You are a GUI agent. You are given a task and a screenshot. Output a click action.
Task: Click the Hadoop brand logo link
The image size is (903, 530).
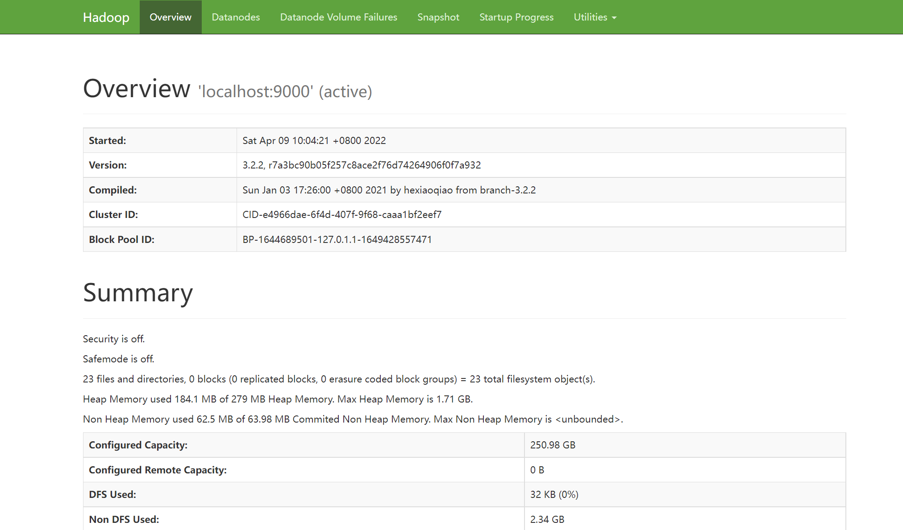pos(106,17)
